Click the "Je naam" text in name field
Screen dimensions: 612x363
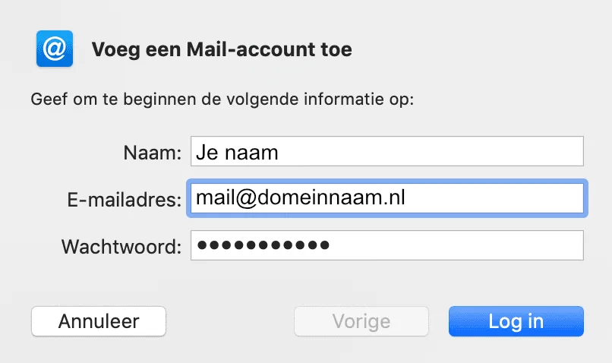pos(237,153)
